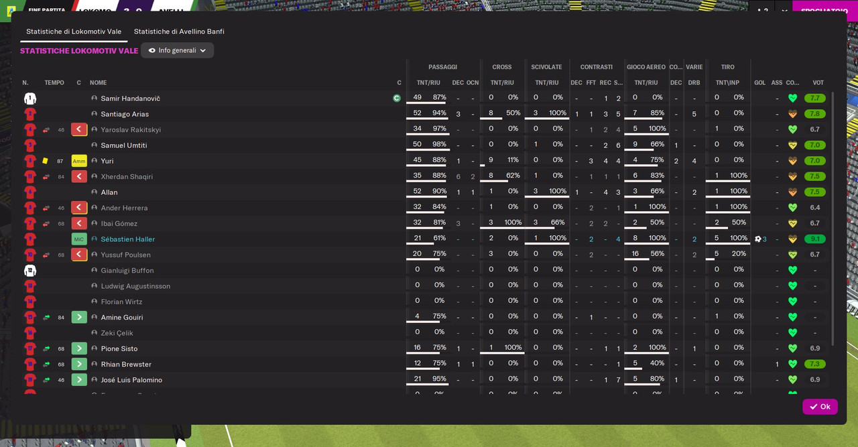Open Sébastien Haller's player profile link
The height and width of the screenshot is (447, 858).
128,239
